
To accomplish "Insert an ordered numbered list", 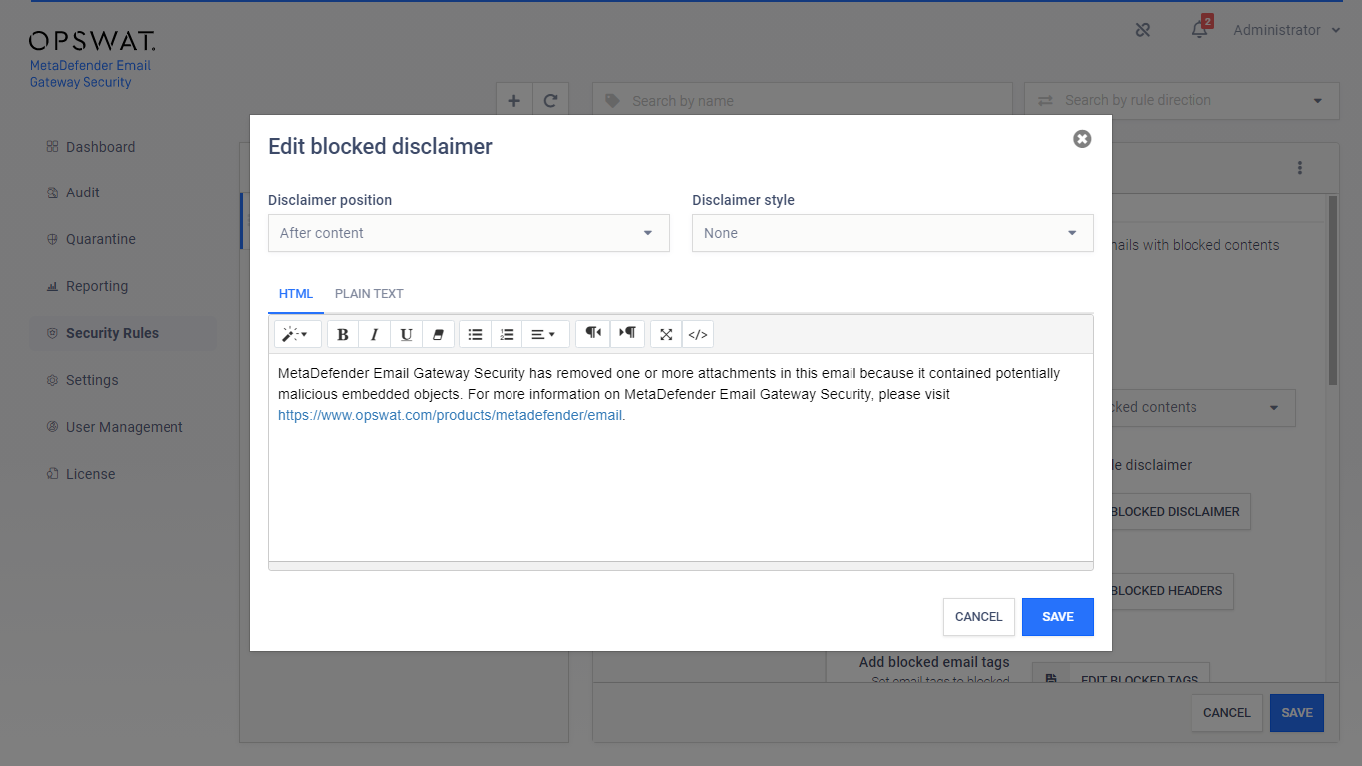I will pyautogui.click(x=507, y=334).
